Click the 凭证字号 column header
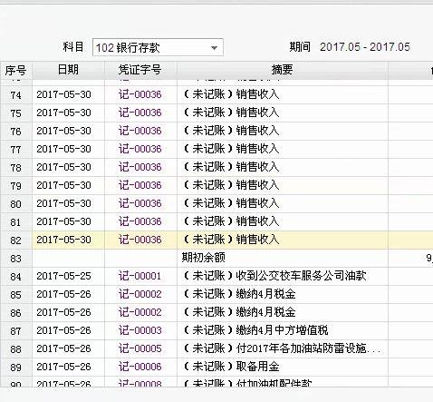This screenshot has width=433, height=402. pos(140,70)
